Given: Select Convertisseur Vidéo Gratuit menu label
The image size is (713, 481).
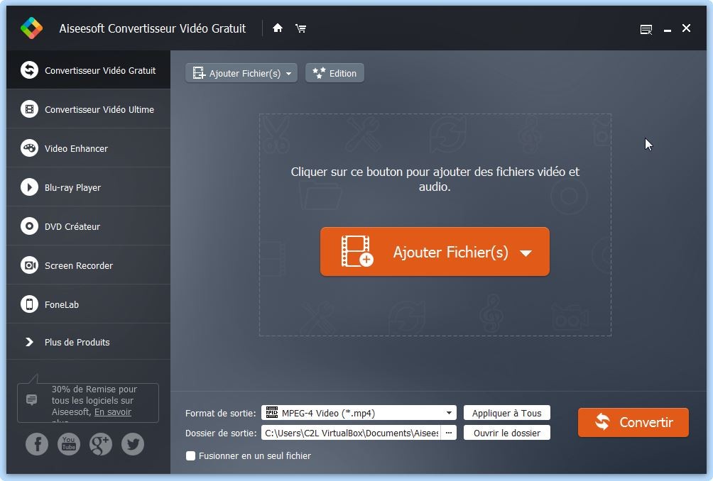Looking at the screenshot, I should [x=100, y=71].
